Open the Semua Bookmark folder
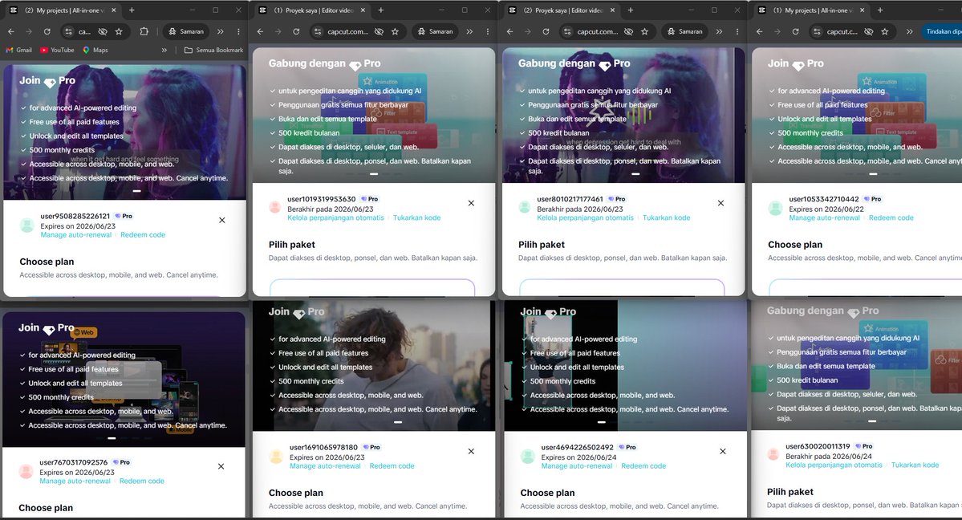The width and height of the screenshot is (962, 520). (213, 50)
